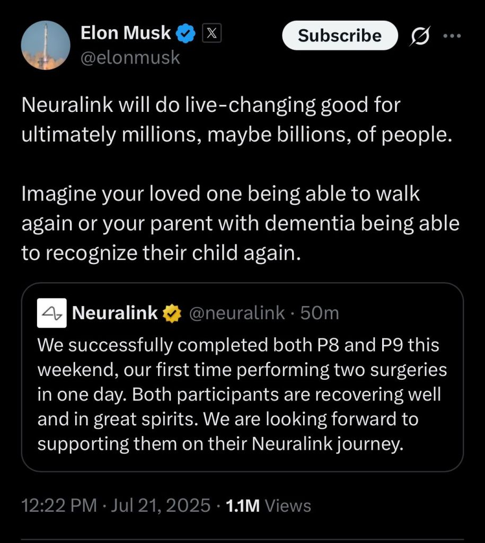The image size is (485, 543).
Task: Click the last line "supporting them on their Neuralink journey"
Action: [x=217, y=444]
